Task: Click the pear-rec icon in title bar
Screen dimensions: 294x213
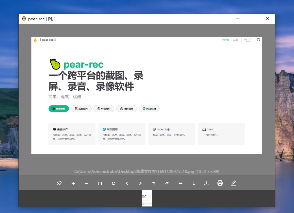Action: 24,19
